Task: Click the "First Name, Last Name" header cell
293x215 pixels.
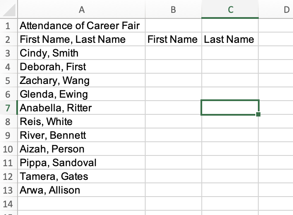Action: (x=73, y=40)
